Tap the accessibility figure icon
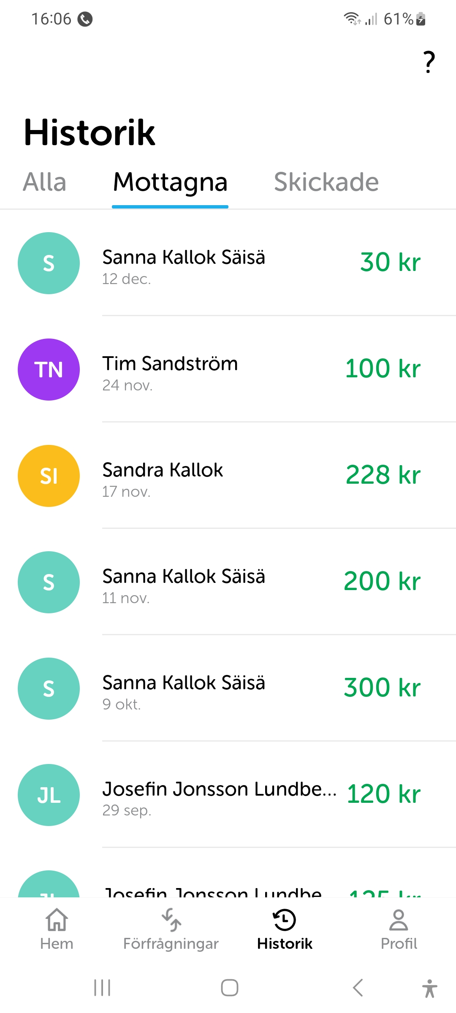This screenshot has height=1013, width=456. (x=429, y=988)
